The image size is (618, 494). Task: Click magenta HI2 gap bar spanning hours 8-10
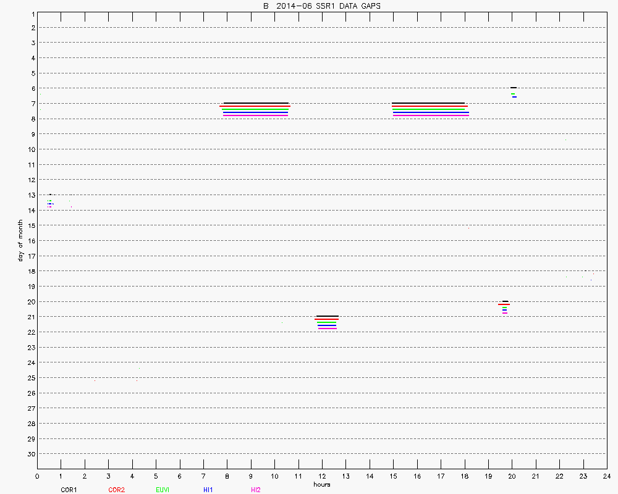pos(255,115)
